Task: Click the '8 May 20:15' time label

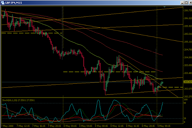Action: point(148,126)
